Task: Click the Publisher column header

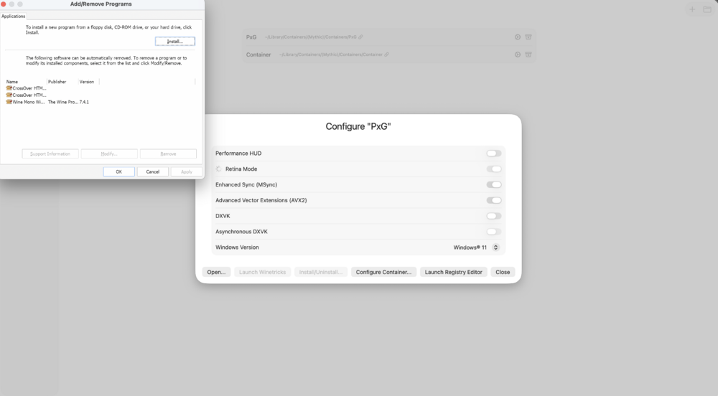Action: (57, 81)
